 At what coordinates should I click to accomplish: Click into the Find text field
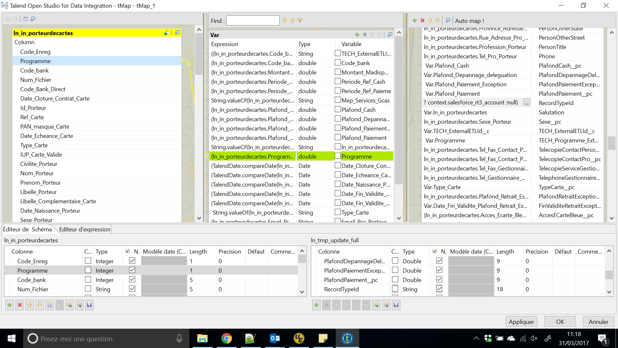tap(253, 21)
